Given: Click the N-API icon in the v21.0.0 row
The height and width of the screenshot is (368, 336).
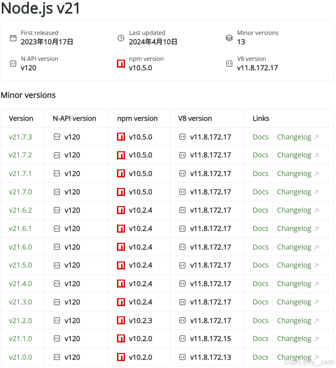Looking at the screenshot, I should pos(57,357).
